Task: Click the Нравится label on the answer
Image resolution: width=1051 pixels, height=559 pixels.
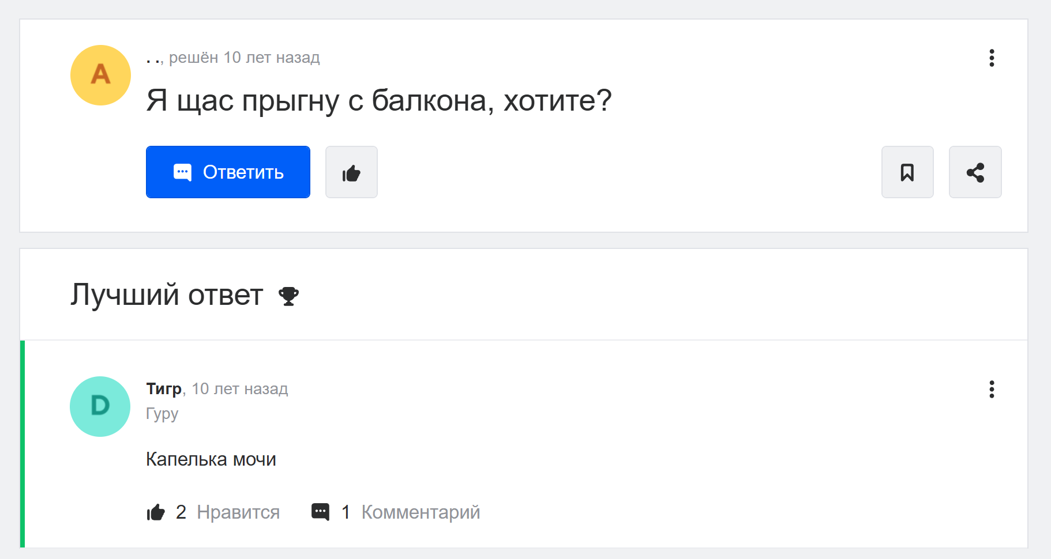Action: click(x=238, y=512)
